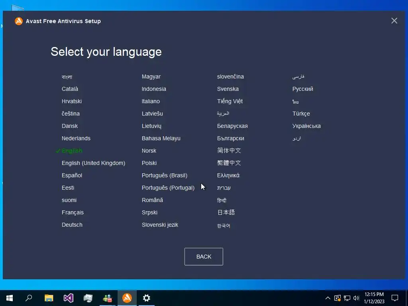Screen dimensions: 408x306
Task: Choose Arabic (العربية) language
Action: (223, 114)
